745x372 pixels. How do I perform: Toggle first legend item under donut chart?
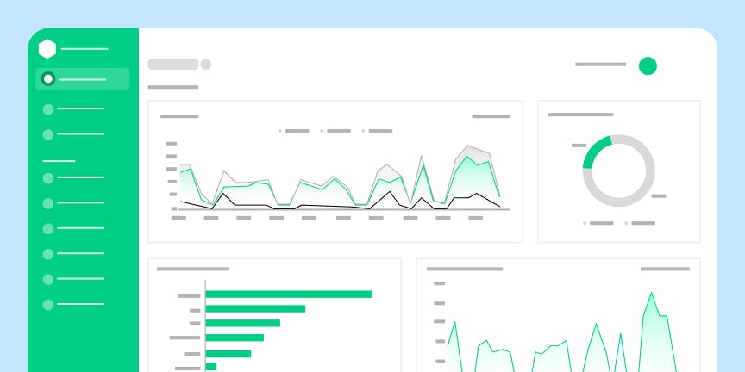point(598,223)
